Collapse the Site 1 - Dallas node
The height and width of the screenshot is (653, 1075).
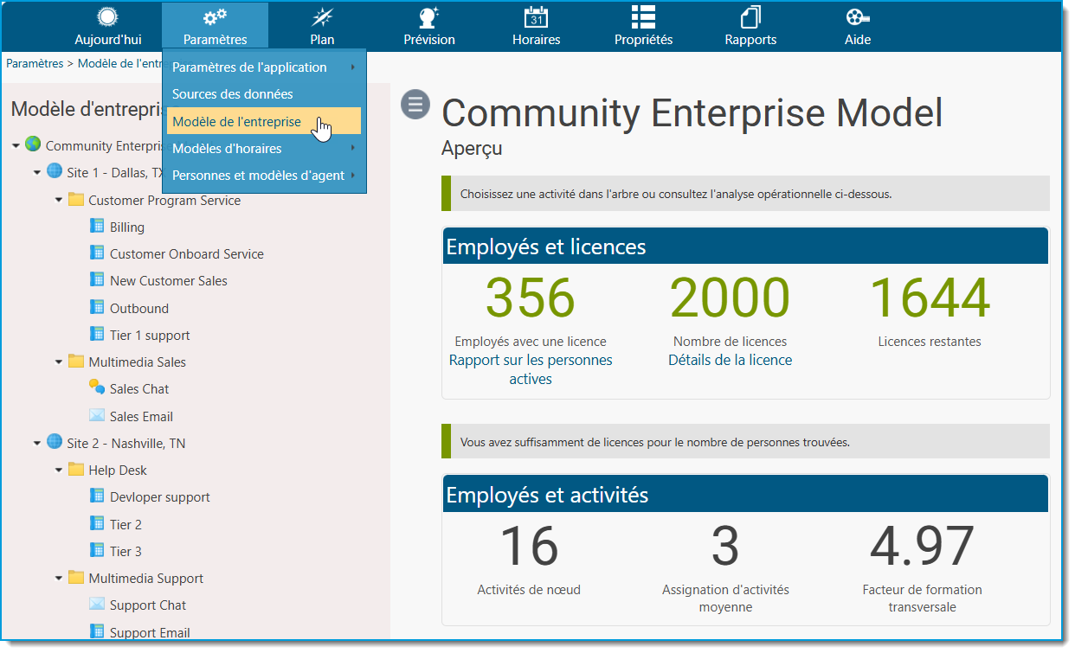37,173
